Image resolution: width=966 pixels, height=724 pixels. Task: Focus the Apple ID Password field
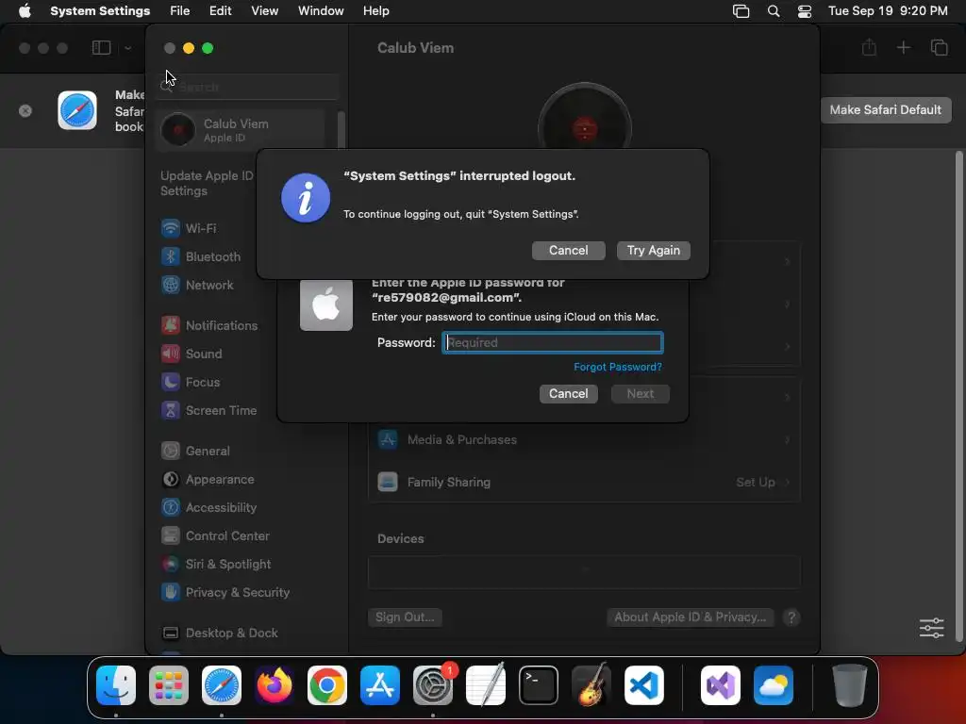(x=553, y=342)
